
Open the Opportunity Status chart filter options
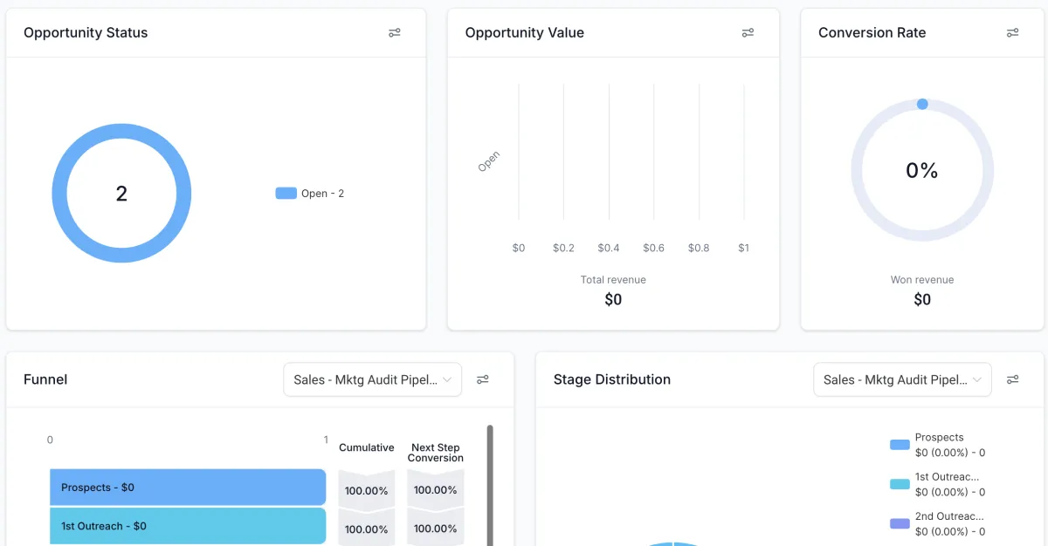(394, 32)
